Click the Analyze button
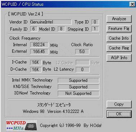136x132 pixels. click(119, 19)
